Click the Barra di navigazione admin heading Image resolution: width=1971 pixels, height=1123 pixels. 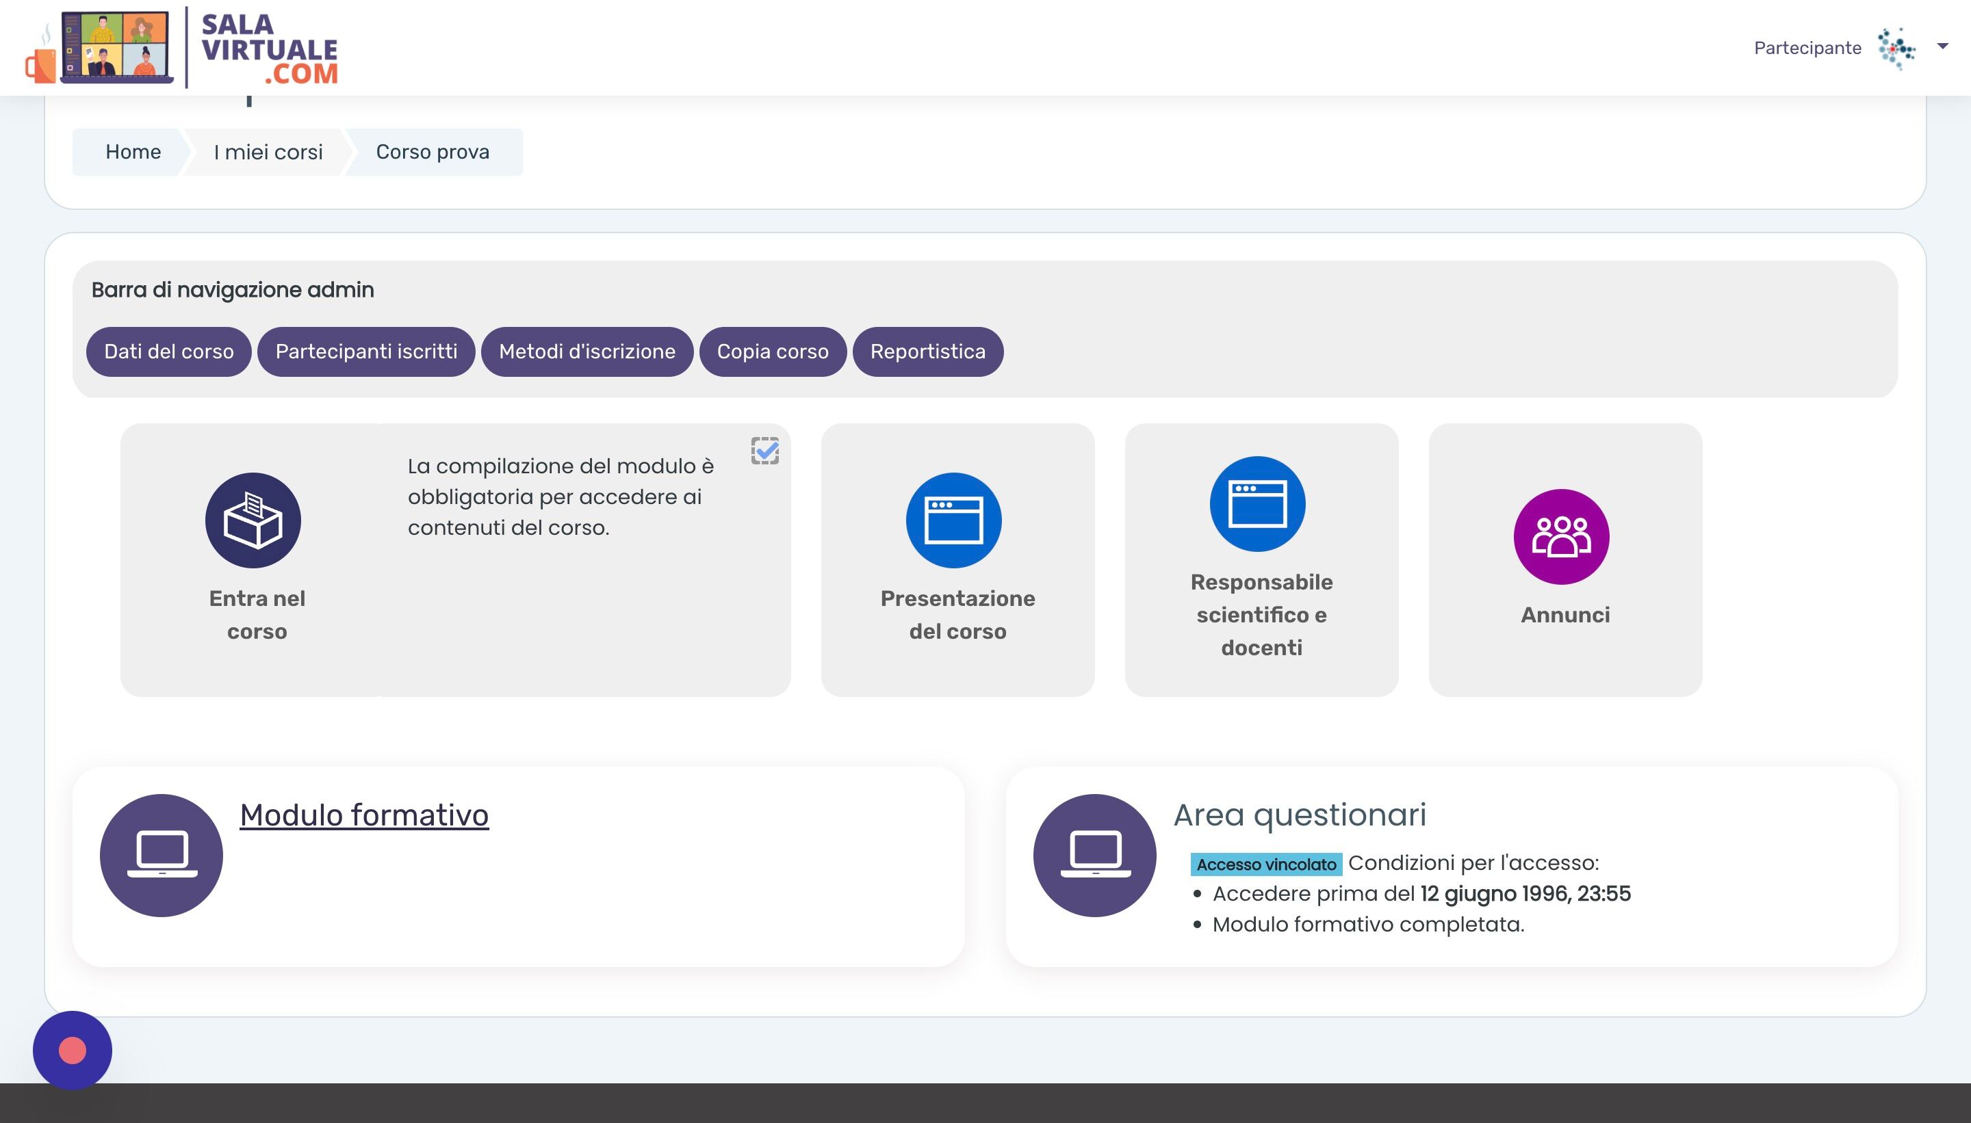232,290
